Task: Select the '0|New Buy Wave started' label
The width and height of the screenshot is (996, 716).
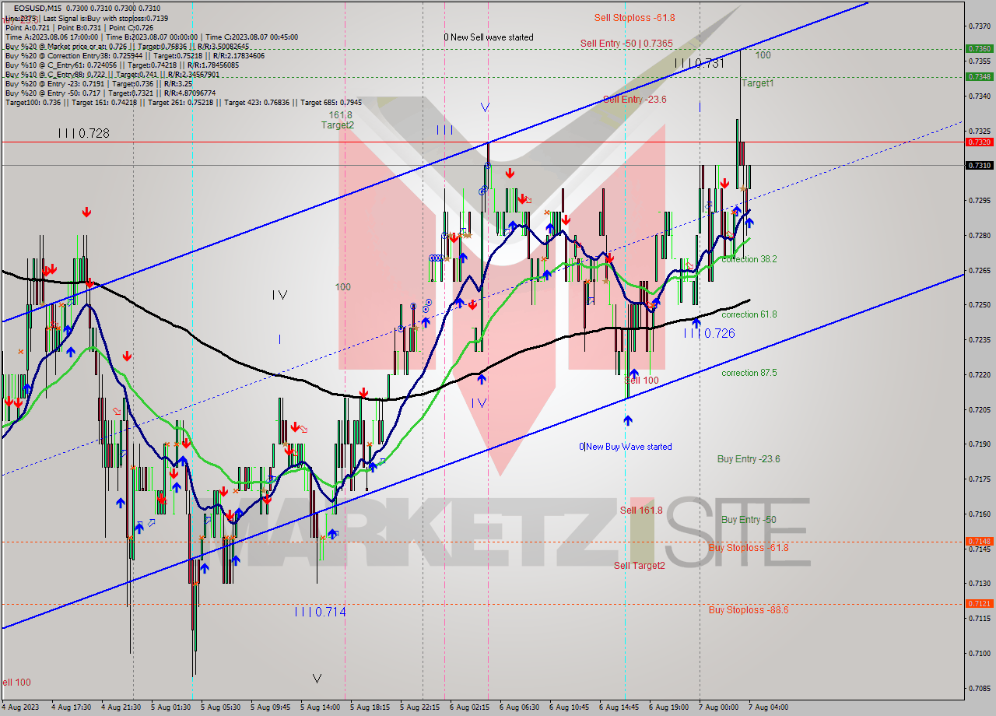Action: coord(625,447)
